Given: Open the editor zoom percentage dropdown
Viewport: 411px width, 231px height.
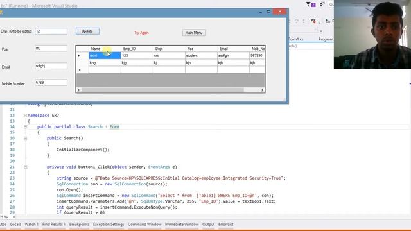Looking at the screenshot, I should 14,217.
